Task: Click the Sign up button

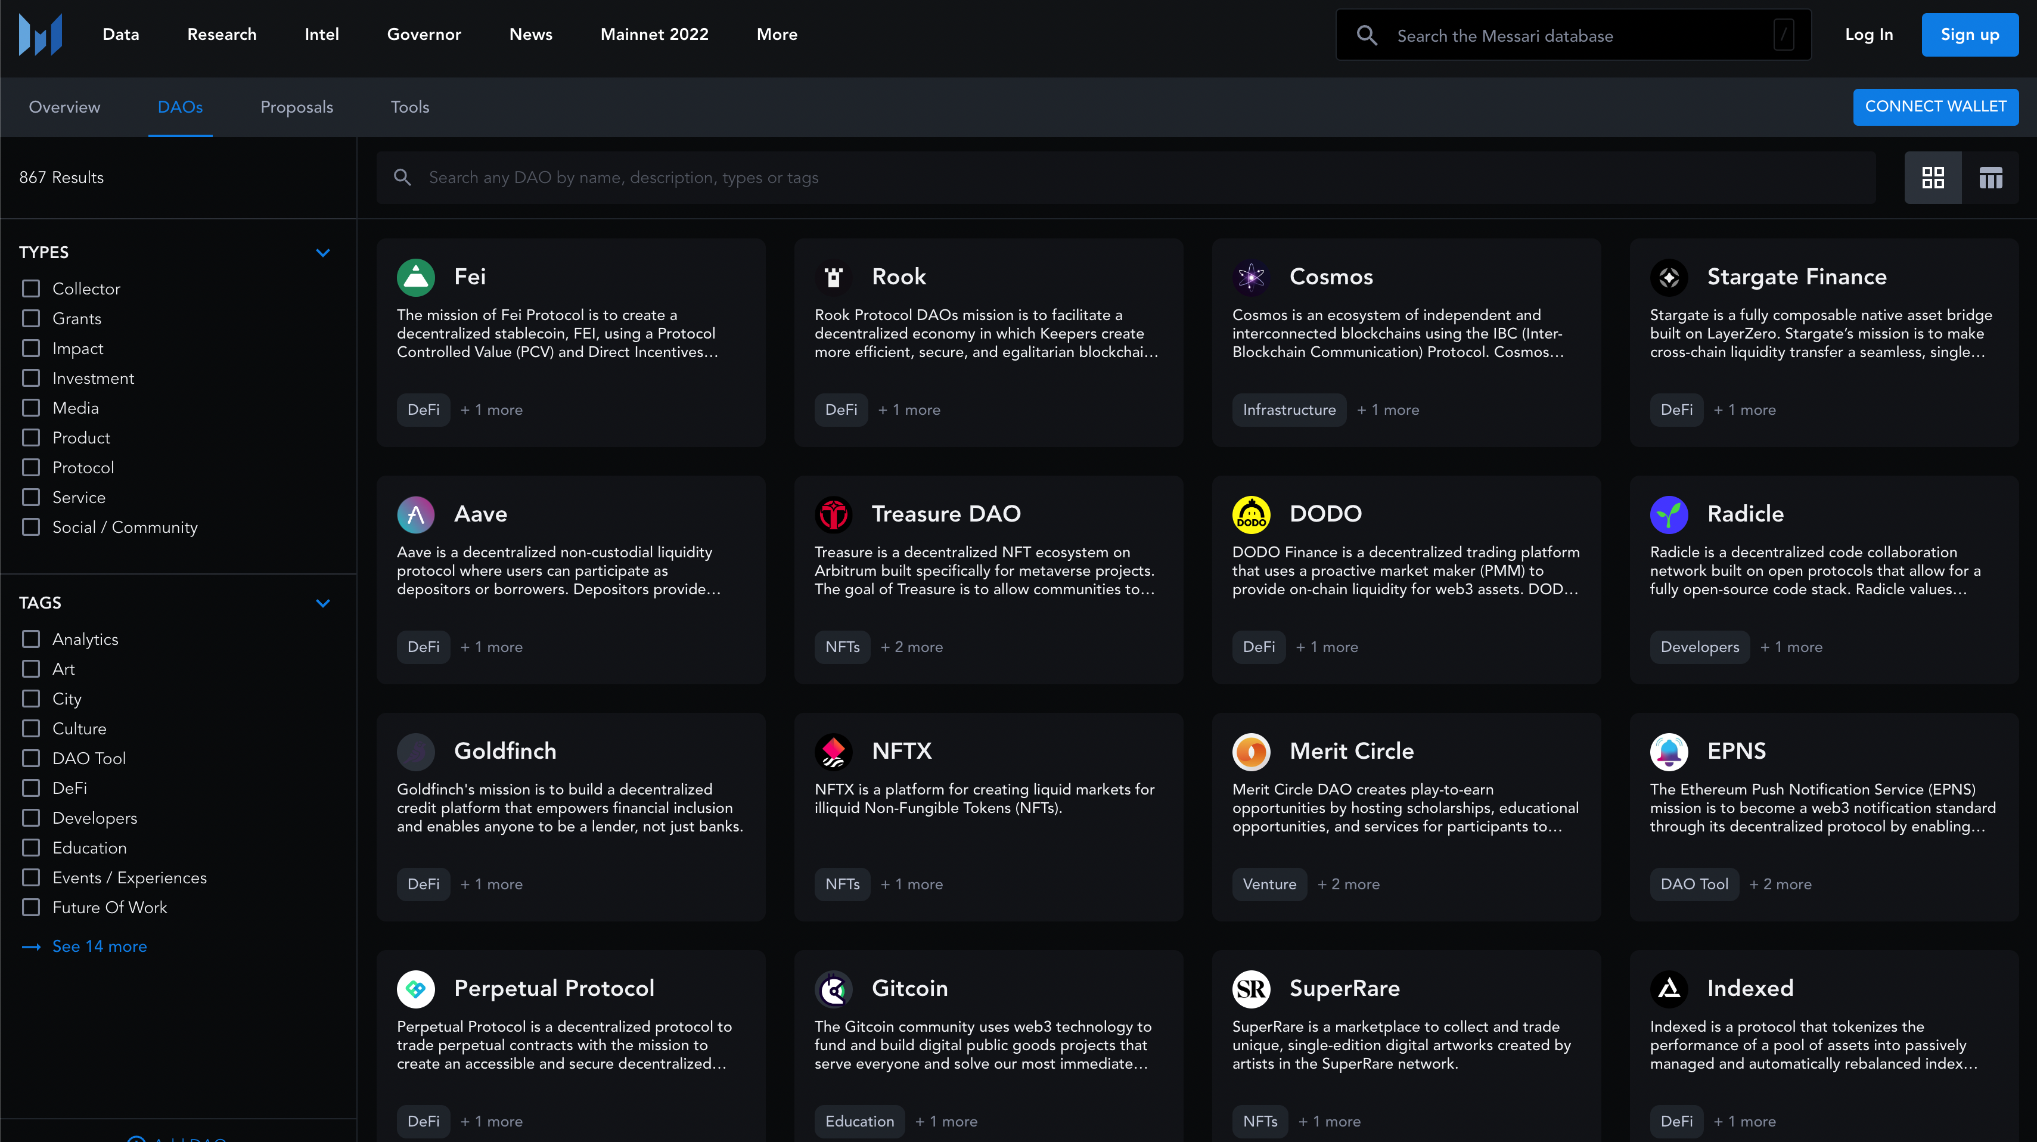Action: (x=1970, y=35)
